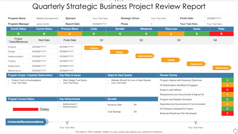
Task: Click the left comment marker on the timeline
Action: coord(67,122)
